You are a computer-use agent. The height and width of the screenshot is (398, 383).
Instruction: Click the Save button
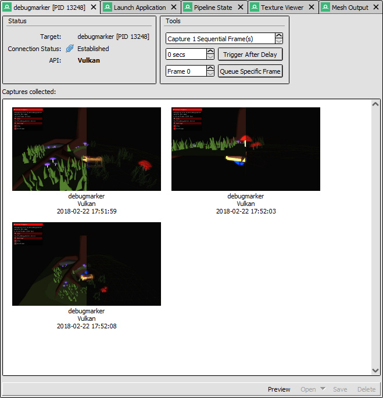pos(340,389)
